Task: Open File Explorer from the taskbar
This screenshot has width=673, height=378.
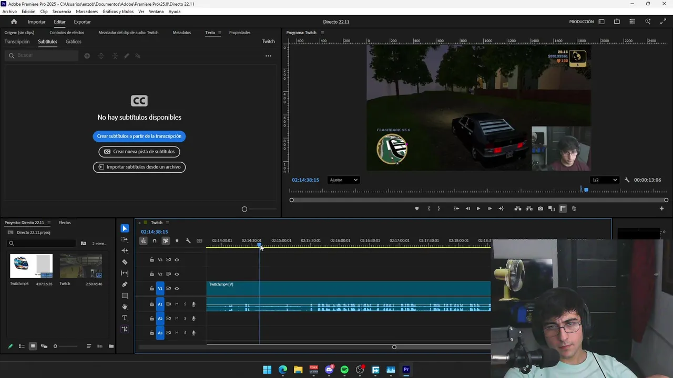Action: (298, 370)
